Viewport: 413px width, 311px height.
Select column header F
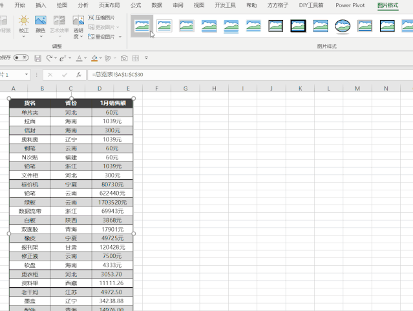coord(156,88)
